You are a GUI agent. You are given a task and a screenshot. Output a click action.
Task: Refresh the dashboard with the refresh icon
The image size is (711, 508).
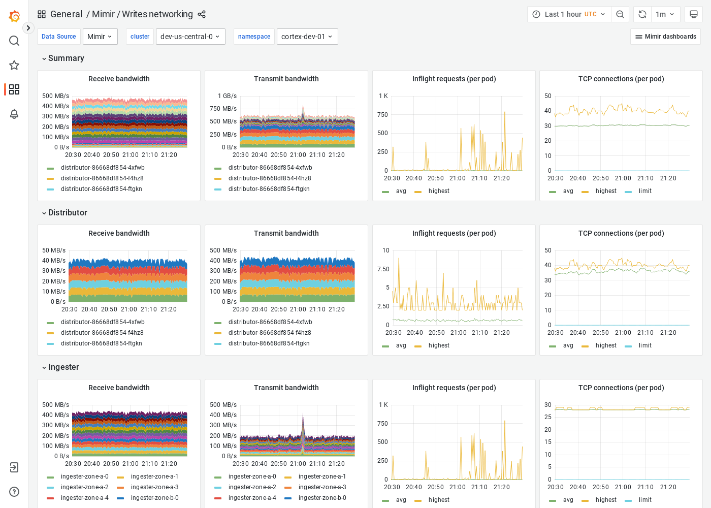click(x=642, y=14)
